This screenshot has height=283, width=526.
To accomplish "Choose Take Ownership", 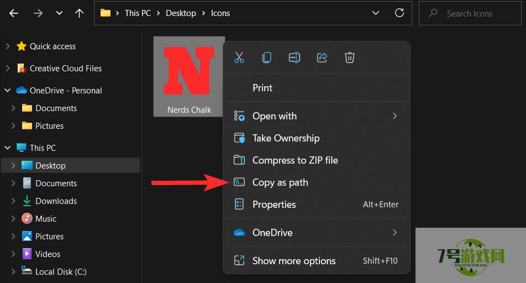I will 317,138.
